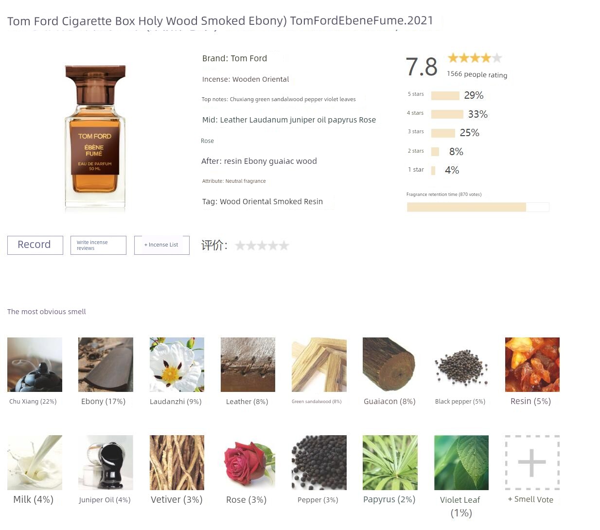Click the Tom Ford brand link
Image resolution: width=600 pixels, height=530 pixels.
[x=248, y=58]
